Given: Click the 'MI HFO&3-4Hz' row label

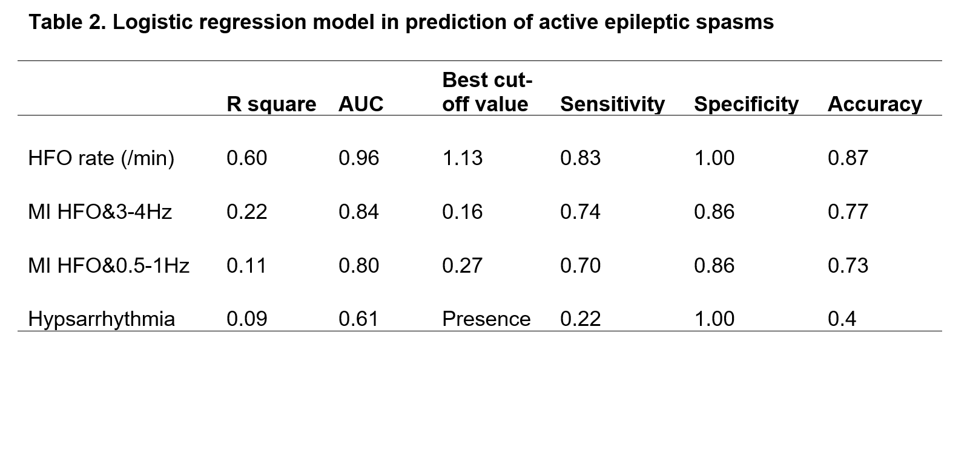Looking at the screenshot, I should click(x=100, y=212).
